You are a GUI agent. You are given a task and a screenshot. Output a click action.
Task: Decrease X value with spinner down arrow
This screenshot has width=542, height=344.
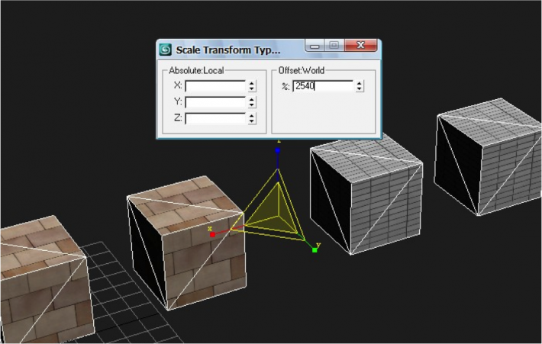(252, 88)
